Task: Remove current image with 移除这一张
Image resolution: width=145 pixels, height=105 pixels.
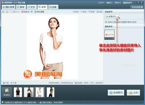Action: (27, 12)
